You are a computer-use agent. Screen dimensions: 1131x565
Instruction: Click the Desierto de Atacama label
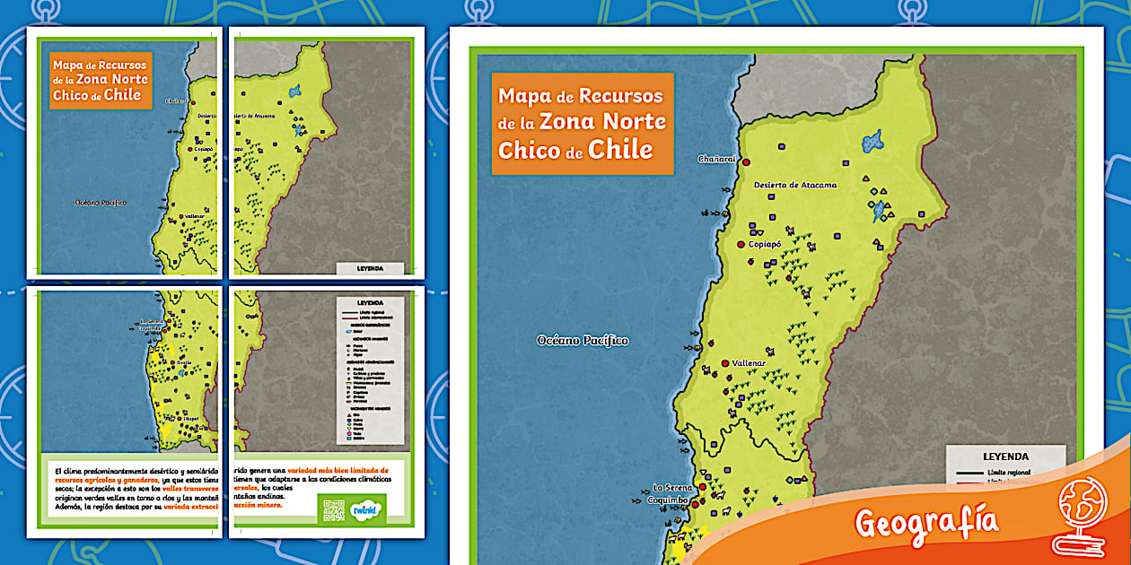tap(795, 185)
